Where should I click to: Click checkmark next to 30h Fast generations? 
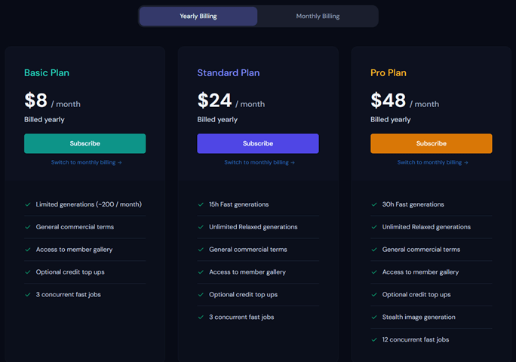tap(374, 204)
